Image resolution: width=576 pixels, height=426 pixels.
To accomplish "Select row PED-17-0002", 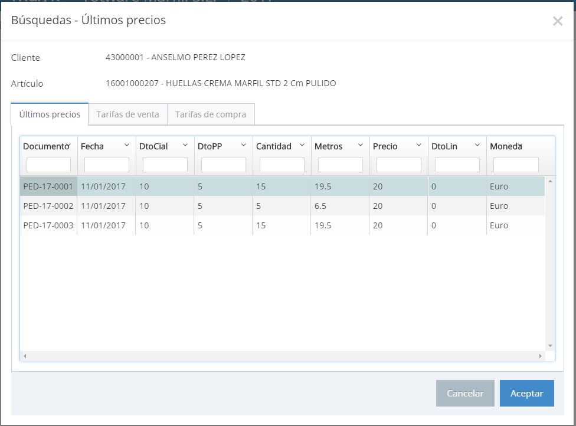I will (282, 206).
